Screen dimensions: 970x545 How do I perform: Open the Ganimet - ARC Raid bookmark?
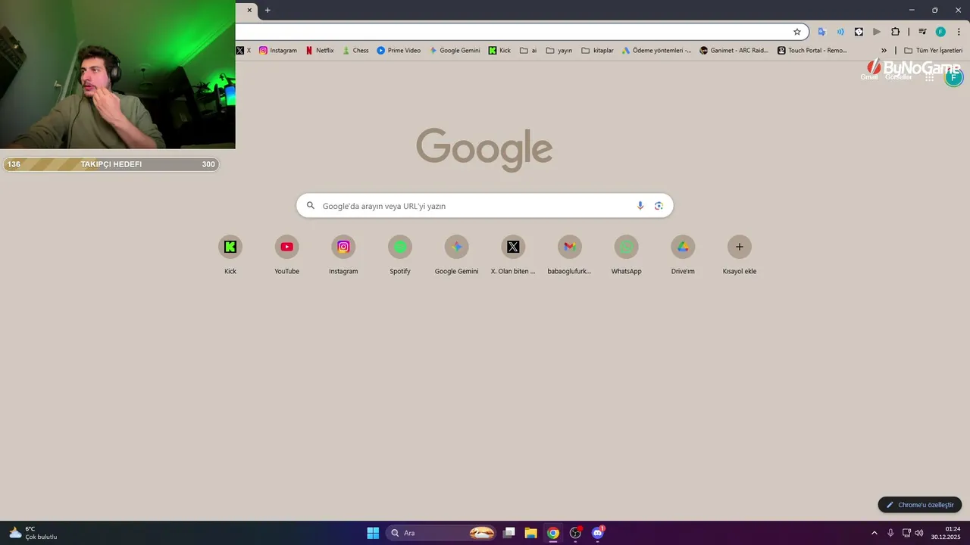734,51
